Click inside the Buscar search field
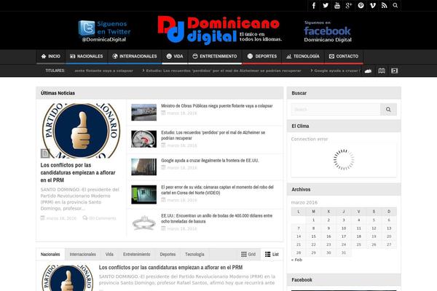The height and width of the screenshot is (291, 437). [x=336, y=109]
